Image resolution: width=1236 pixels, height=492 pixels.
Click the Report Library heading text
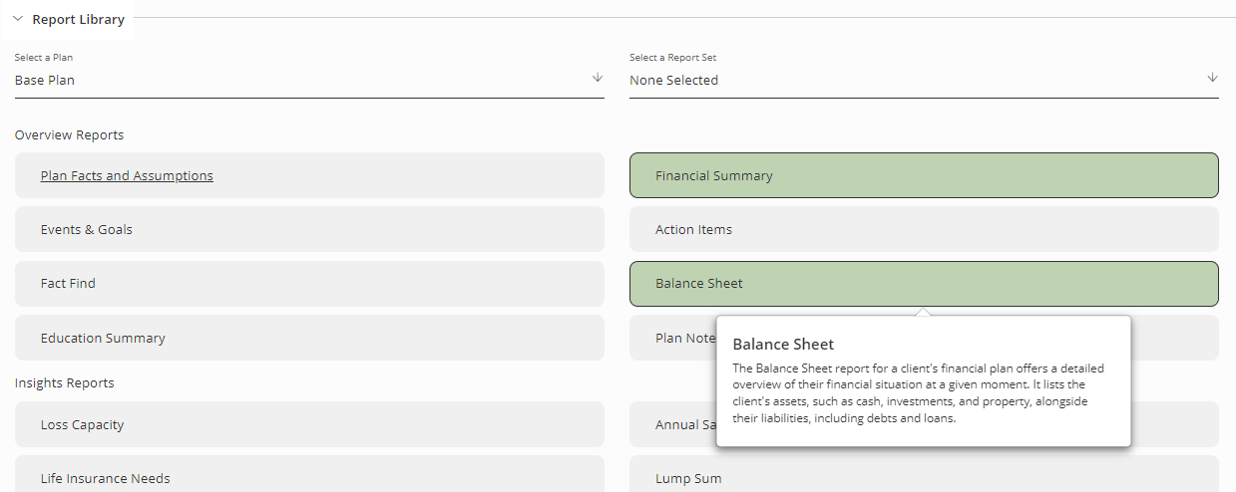click(79, 19)
